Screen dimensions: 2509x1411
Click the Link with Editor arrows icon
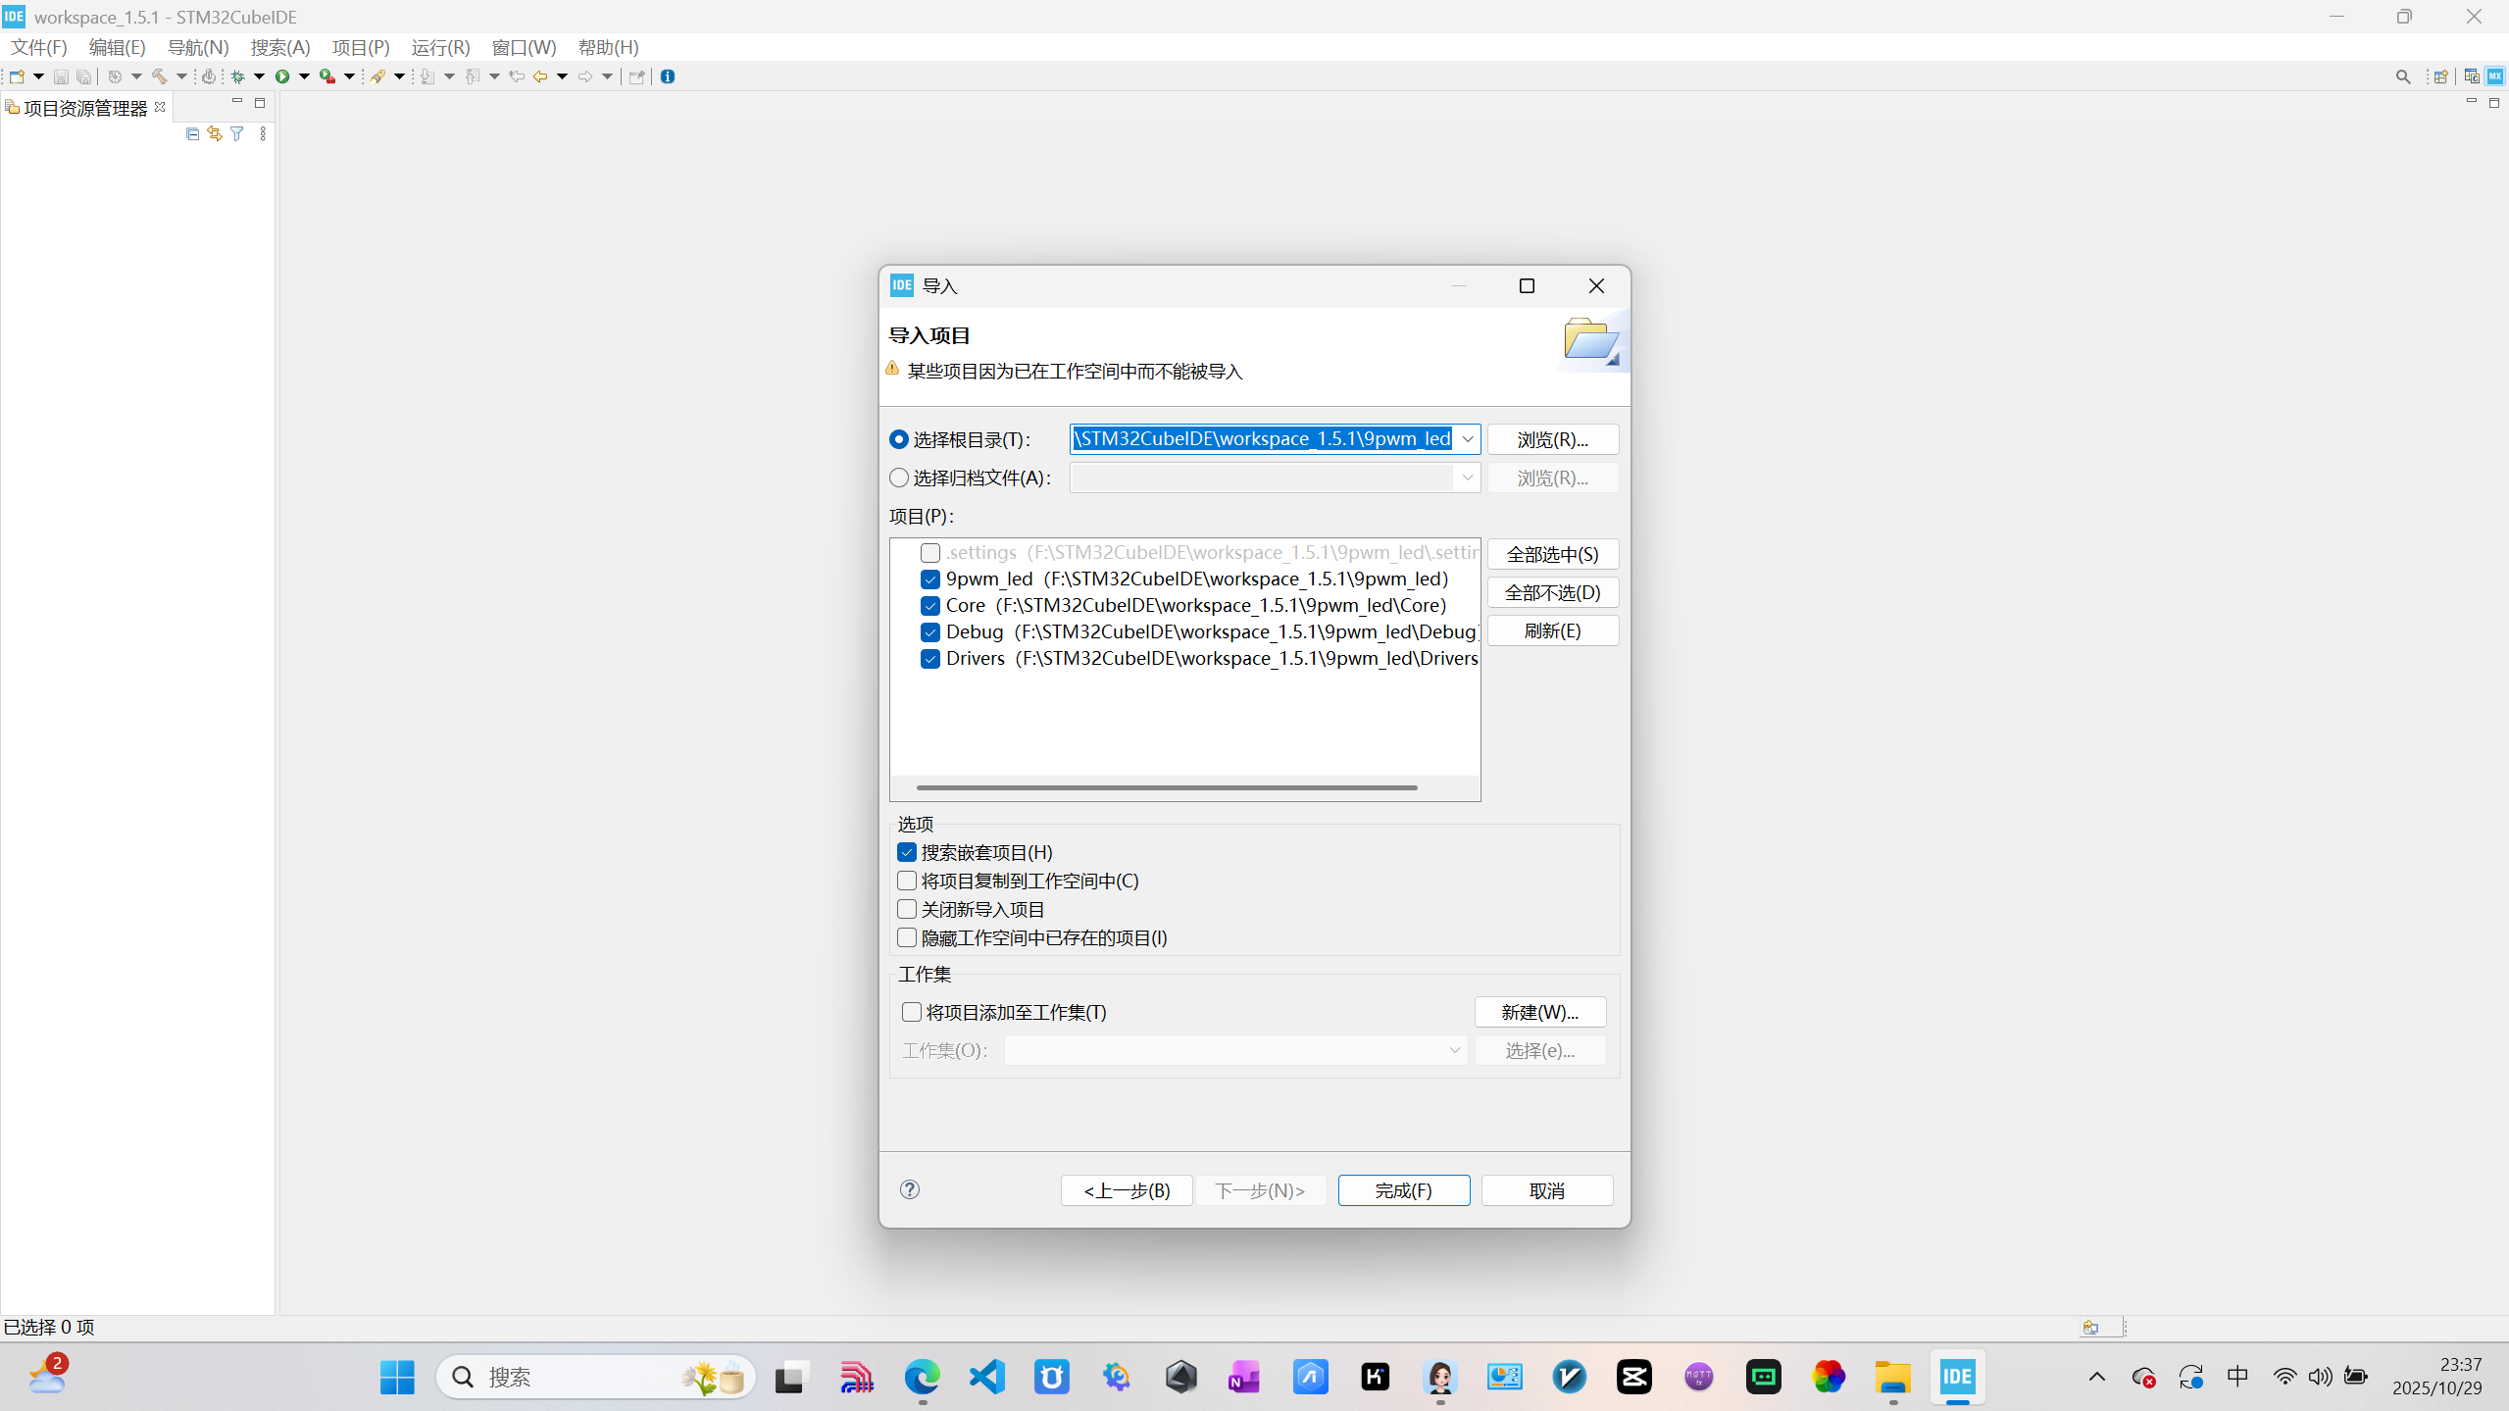[x=215, y=133]
